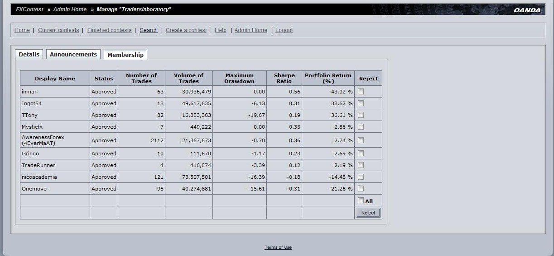Click the trade volume 30,936,479
The height and width of the screenshot is (256, 554).
pos(197,92)
